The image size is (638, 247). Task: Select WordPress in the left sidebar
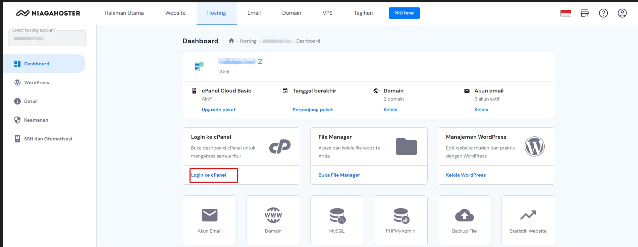pos(36,82)
